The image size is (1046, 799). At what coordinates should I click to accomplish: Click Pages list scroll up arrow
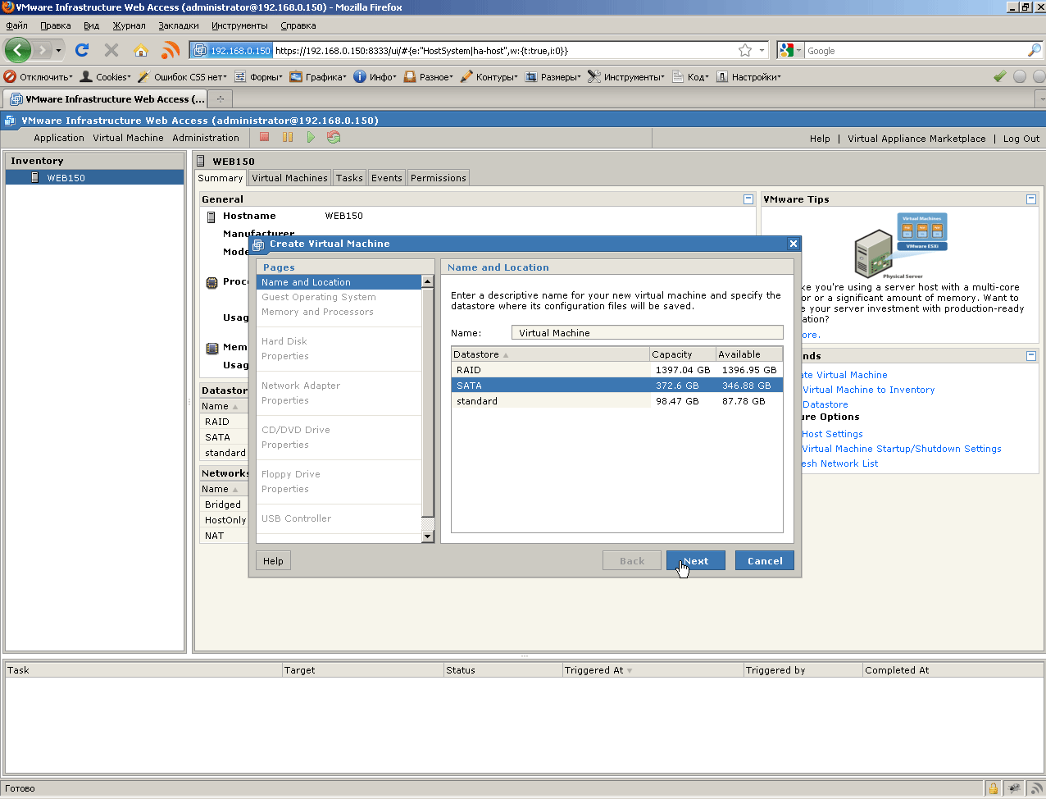[427, 281]
